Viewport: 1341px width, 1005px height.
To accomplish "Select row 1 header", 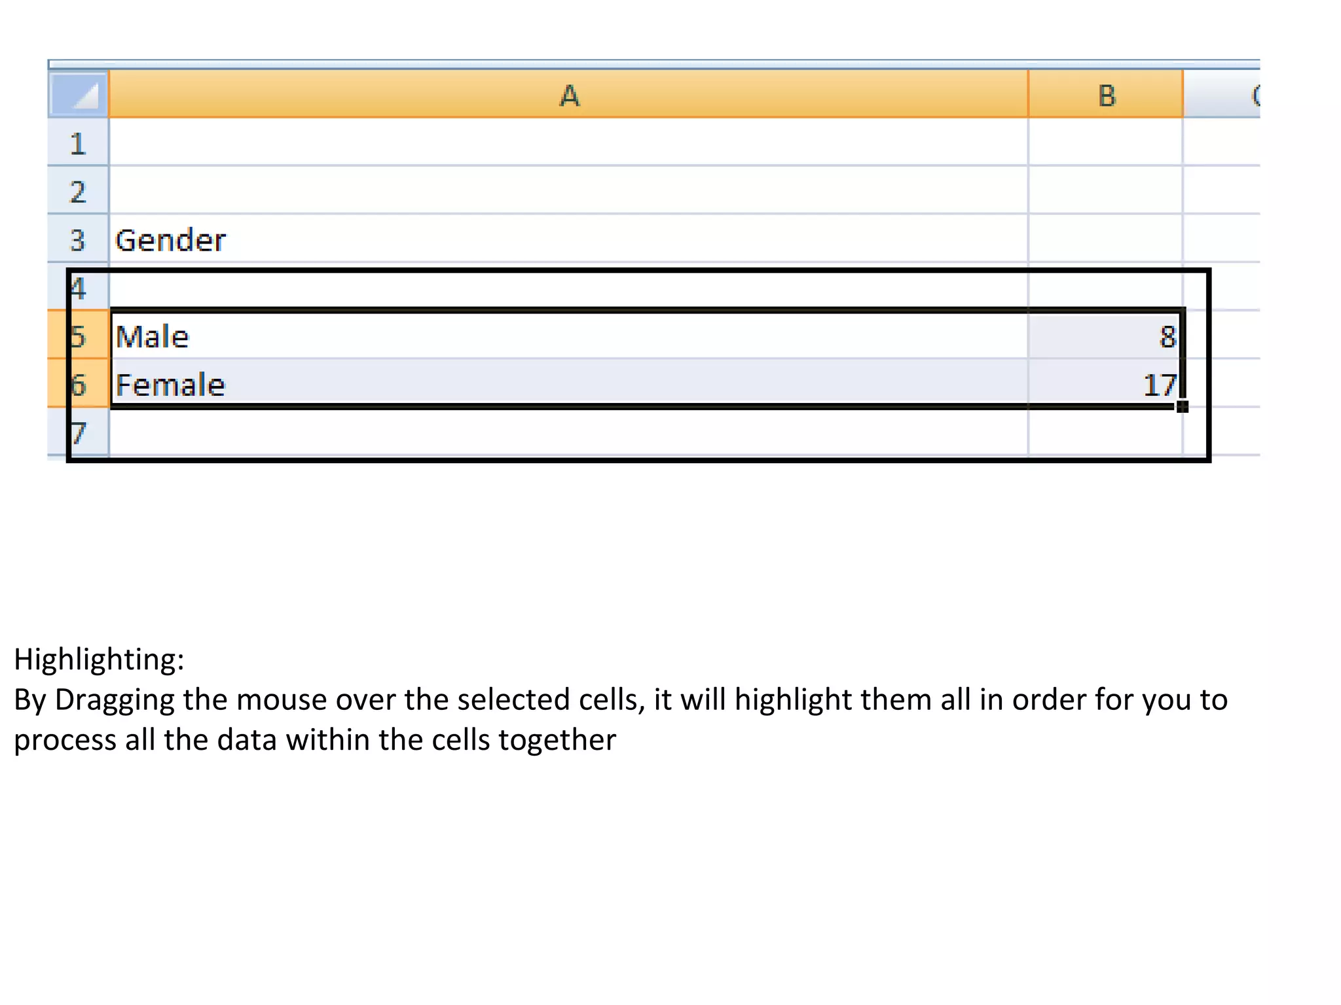I will tap(78, 143).
